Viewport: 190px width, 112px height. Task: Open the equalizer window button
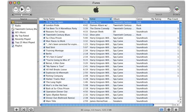pyautogui.click(x=161, y=110)
